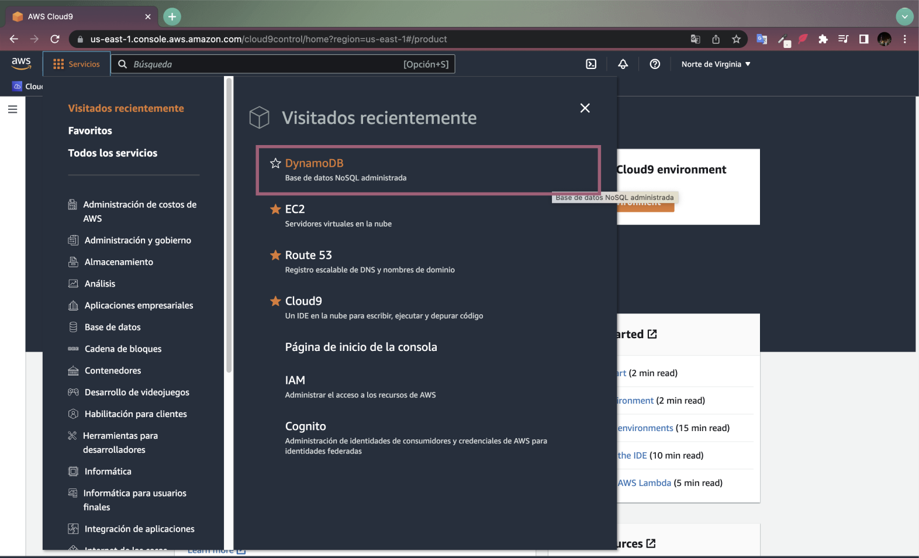The image size is (919, 558).
Task: Open the Norte de Virginia region dropdown
Action: pyautogui.click(x=716, y=64)
